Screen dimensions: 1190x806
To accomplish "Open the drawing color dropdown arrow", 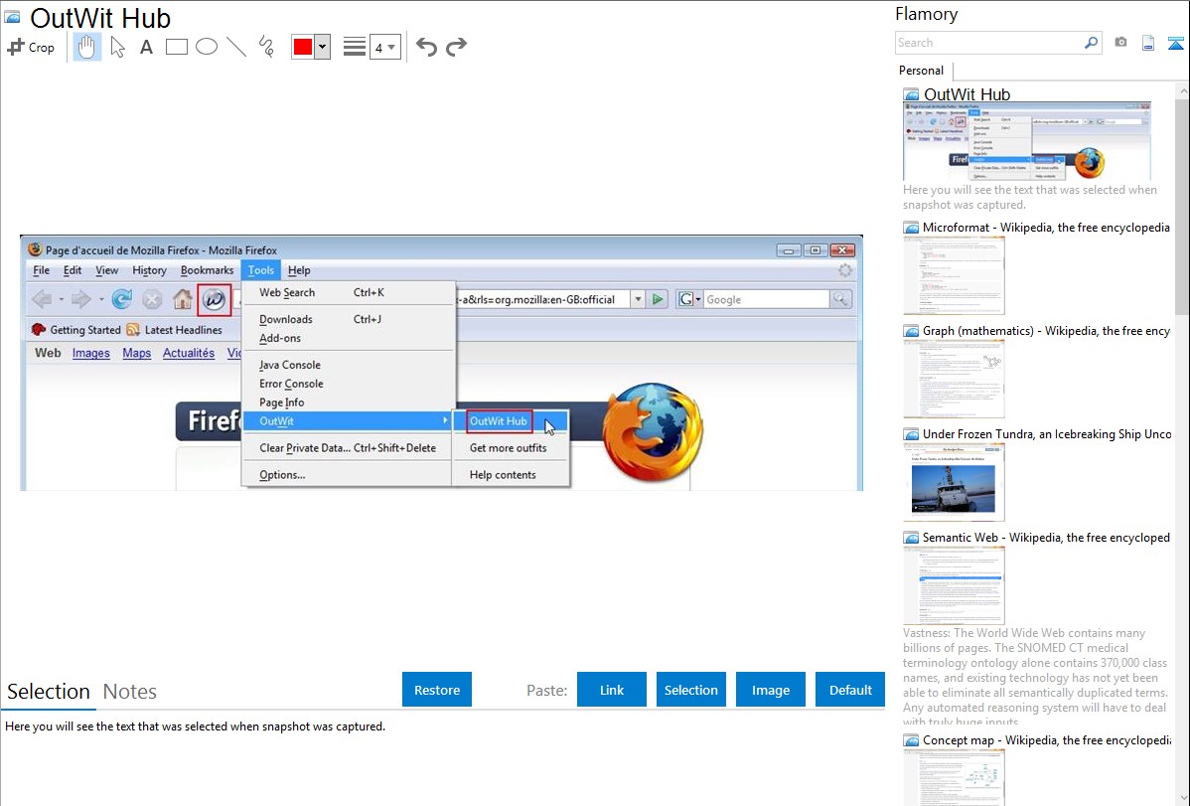I will 322,47.
